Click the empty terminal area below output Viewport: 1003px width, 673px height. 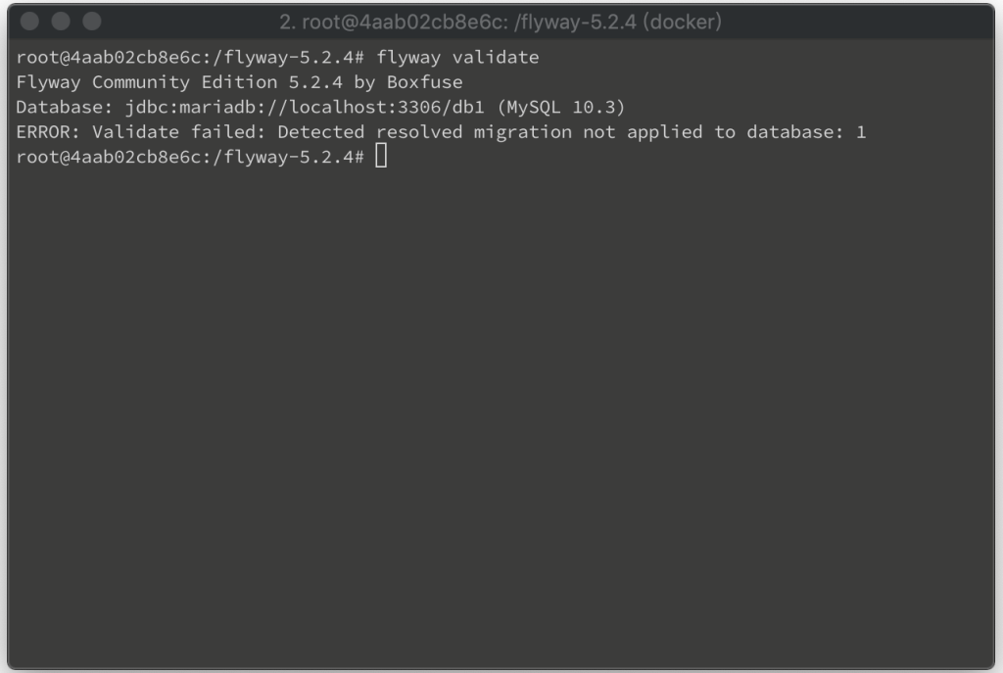point(501,415)
